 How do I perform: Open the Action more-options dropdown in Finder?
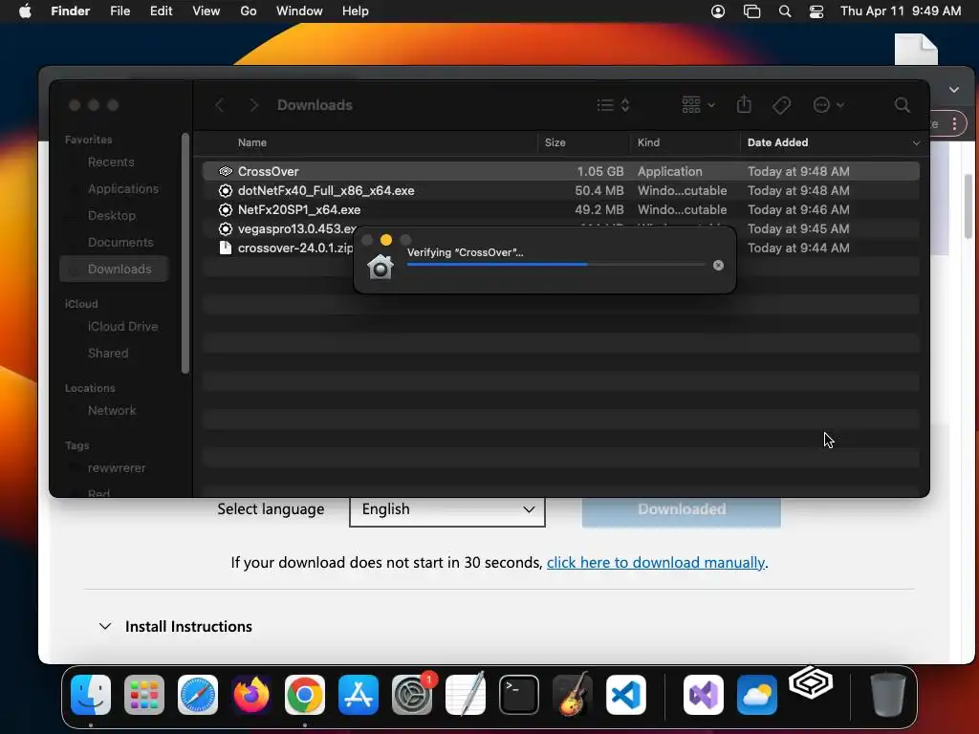coord(829,105)
